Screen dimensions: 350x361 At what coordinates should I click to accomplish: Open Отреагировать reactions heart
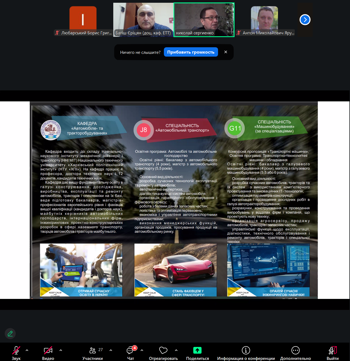pyautogui.click(x=163, y=350)
